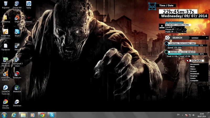
Task: Open the Recycle Bin (Корзина) desktop icon
Action: coord(6,5)
